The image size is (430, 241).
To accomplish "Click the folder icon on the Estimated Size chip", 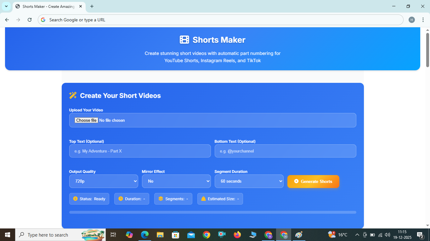I will pos(203,199).
